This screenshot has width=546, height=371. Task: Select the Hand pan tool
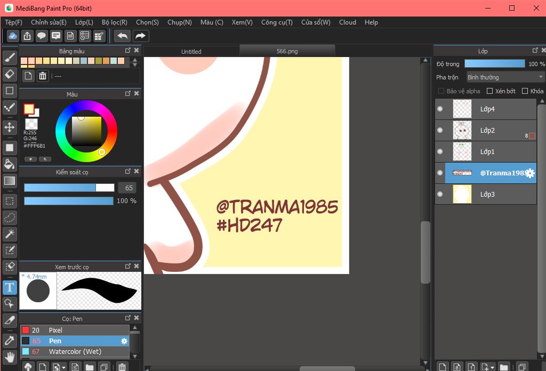(x=10, y=357)
